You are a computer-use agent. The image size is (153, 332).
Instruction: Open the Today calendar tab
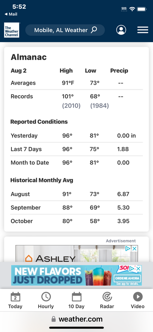tap(15, 300)
